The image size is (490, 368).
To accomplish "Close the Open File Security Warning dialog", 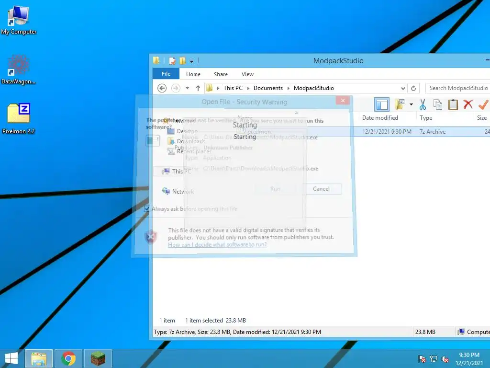I will [x=343, y=101].
